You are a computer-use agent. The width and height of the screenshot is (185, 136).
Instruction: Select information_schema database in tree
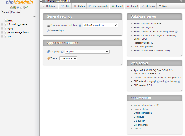[x=17, y=24]
